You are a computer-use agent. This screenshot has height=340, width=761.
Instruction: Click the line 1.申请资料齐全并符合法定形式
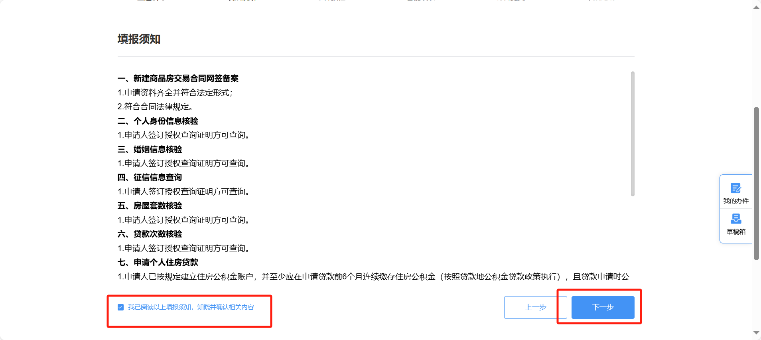tap(175, 93)
